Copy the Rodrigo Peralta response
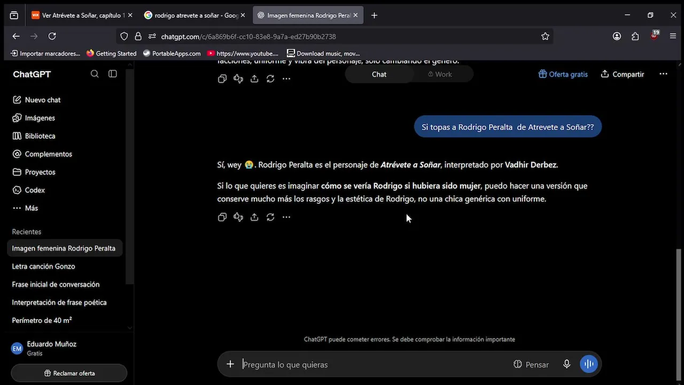 [222, 217]
